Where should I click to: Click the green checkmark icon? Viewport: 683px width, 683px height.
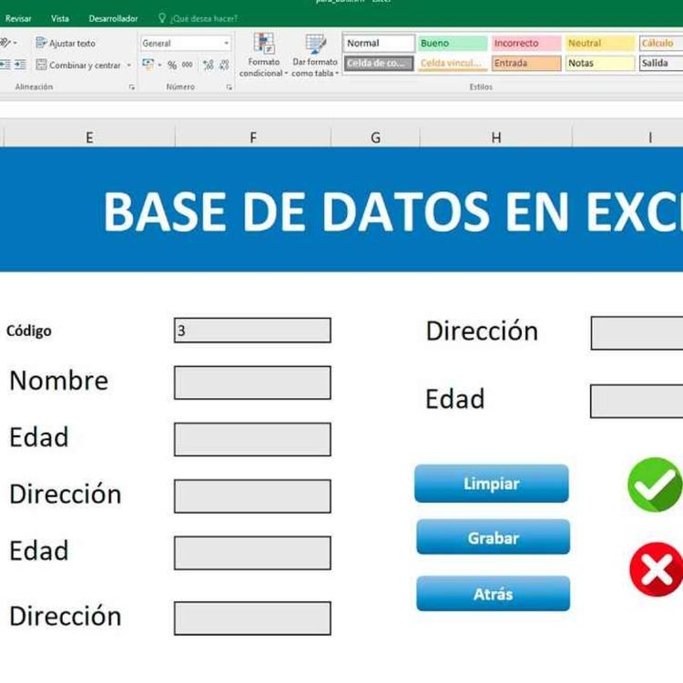[655, 484]
